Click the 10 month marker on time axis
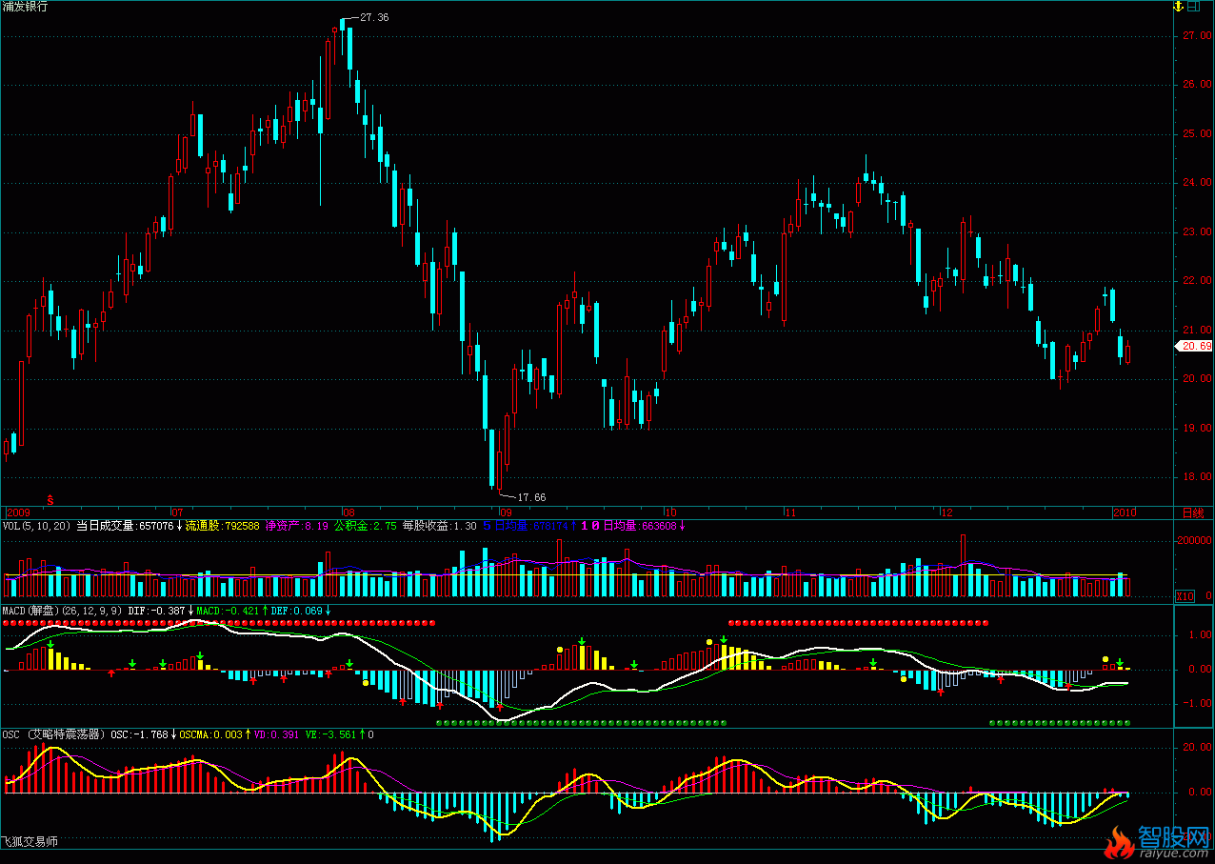 tap(670, 512)
